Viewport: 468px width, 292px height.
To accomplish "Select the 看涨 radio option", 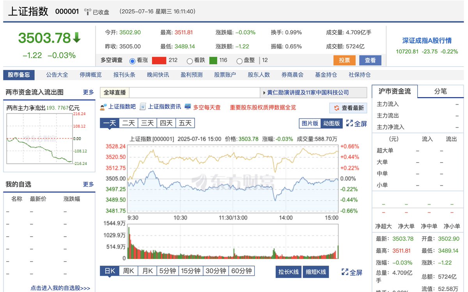I will (132, 61).
